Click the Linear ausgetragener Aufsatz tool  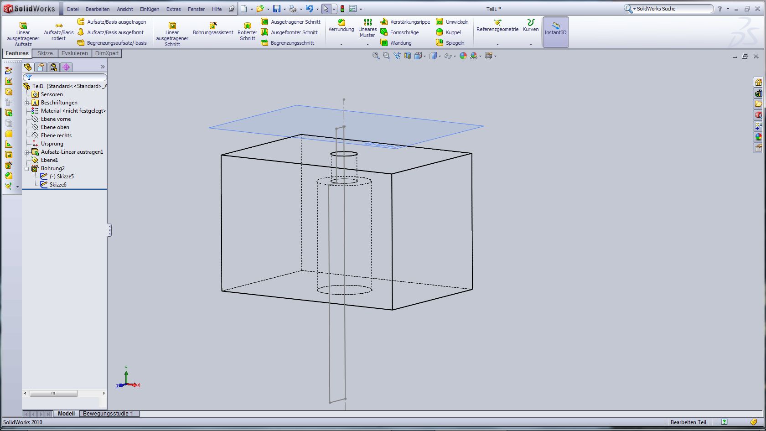pyautogui.click(x=23, y=34)
